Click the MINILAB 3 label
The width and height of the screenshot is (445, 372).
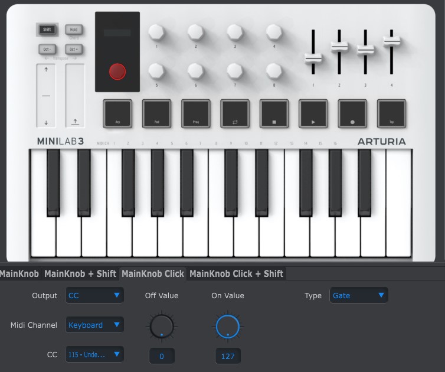click(60, 141)
